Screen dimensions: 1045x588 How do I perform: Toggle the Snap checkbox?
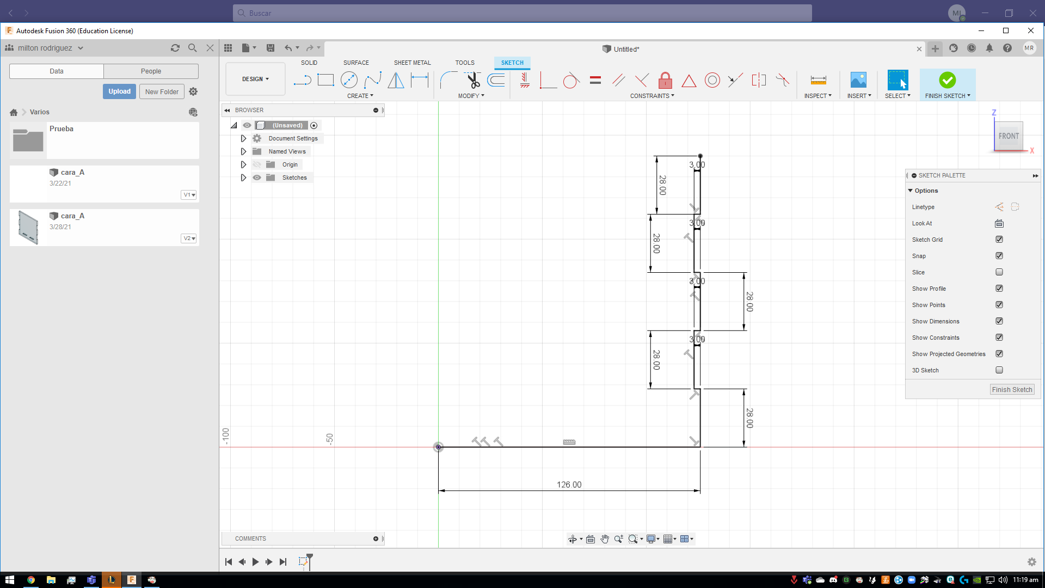[999, 256]
